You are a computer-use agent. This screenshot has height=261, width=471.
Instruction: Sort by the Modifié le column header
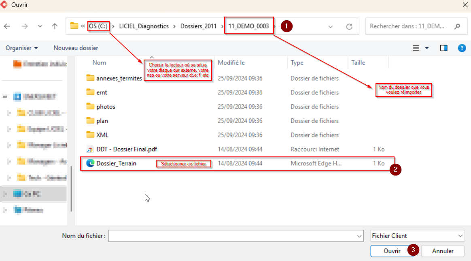(231, 62)
